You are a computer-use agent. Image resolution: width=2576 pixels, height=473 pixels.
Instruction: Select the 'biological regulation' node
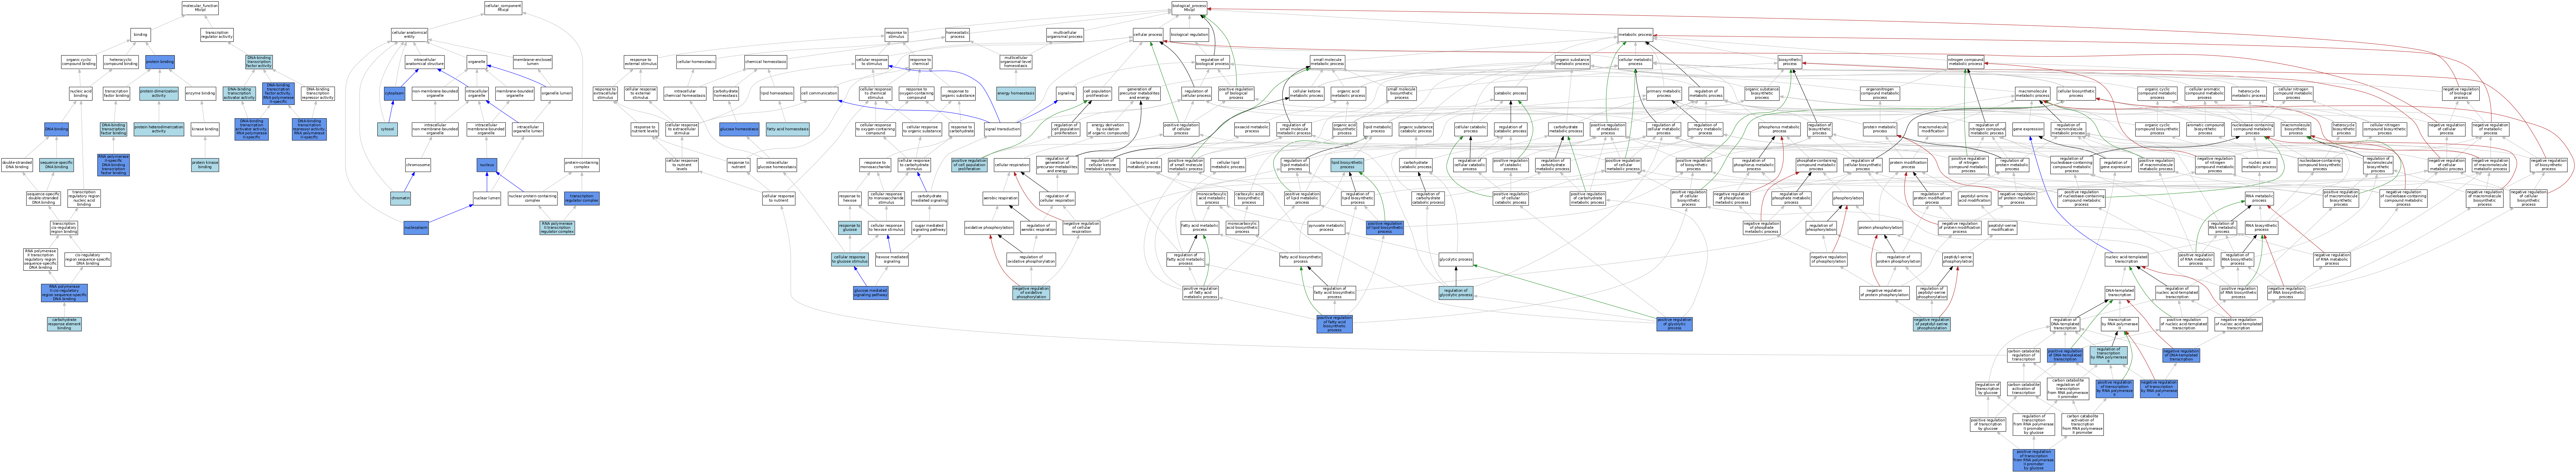coord(1189,35)
